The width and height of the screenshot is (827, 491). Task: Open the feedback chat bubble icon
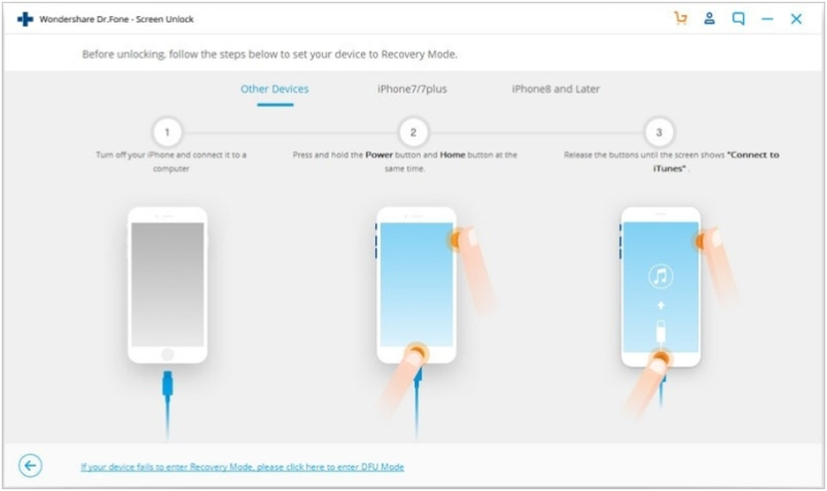pyautogui.click(x=738, y=19)
